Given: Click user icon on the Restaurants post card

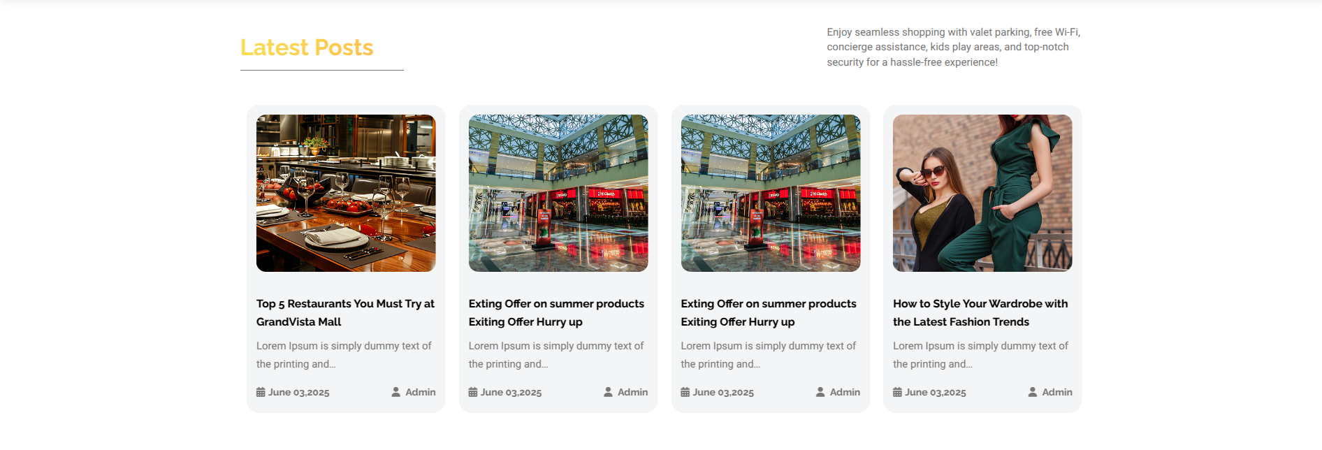Looking at the screenshot, I should point(396,392).
